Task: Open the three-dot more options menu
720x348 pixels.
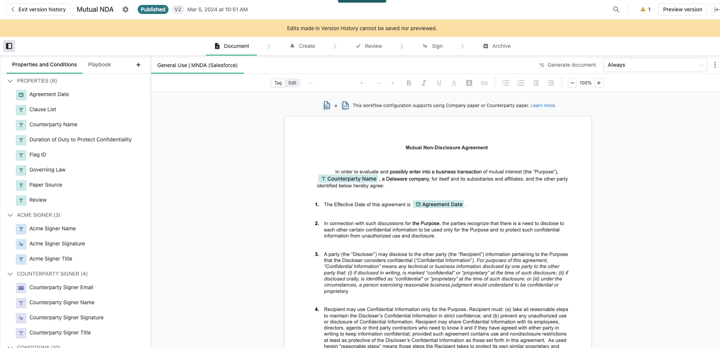Action: (715, 65)
